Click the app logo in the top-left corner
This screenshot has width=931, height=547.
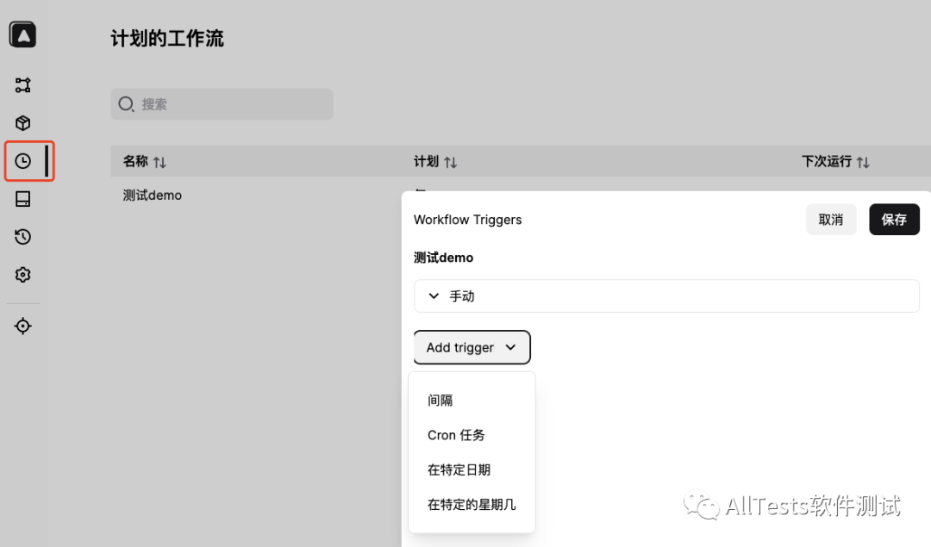22,34
